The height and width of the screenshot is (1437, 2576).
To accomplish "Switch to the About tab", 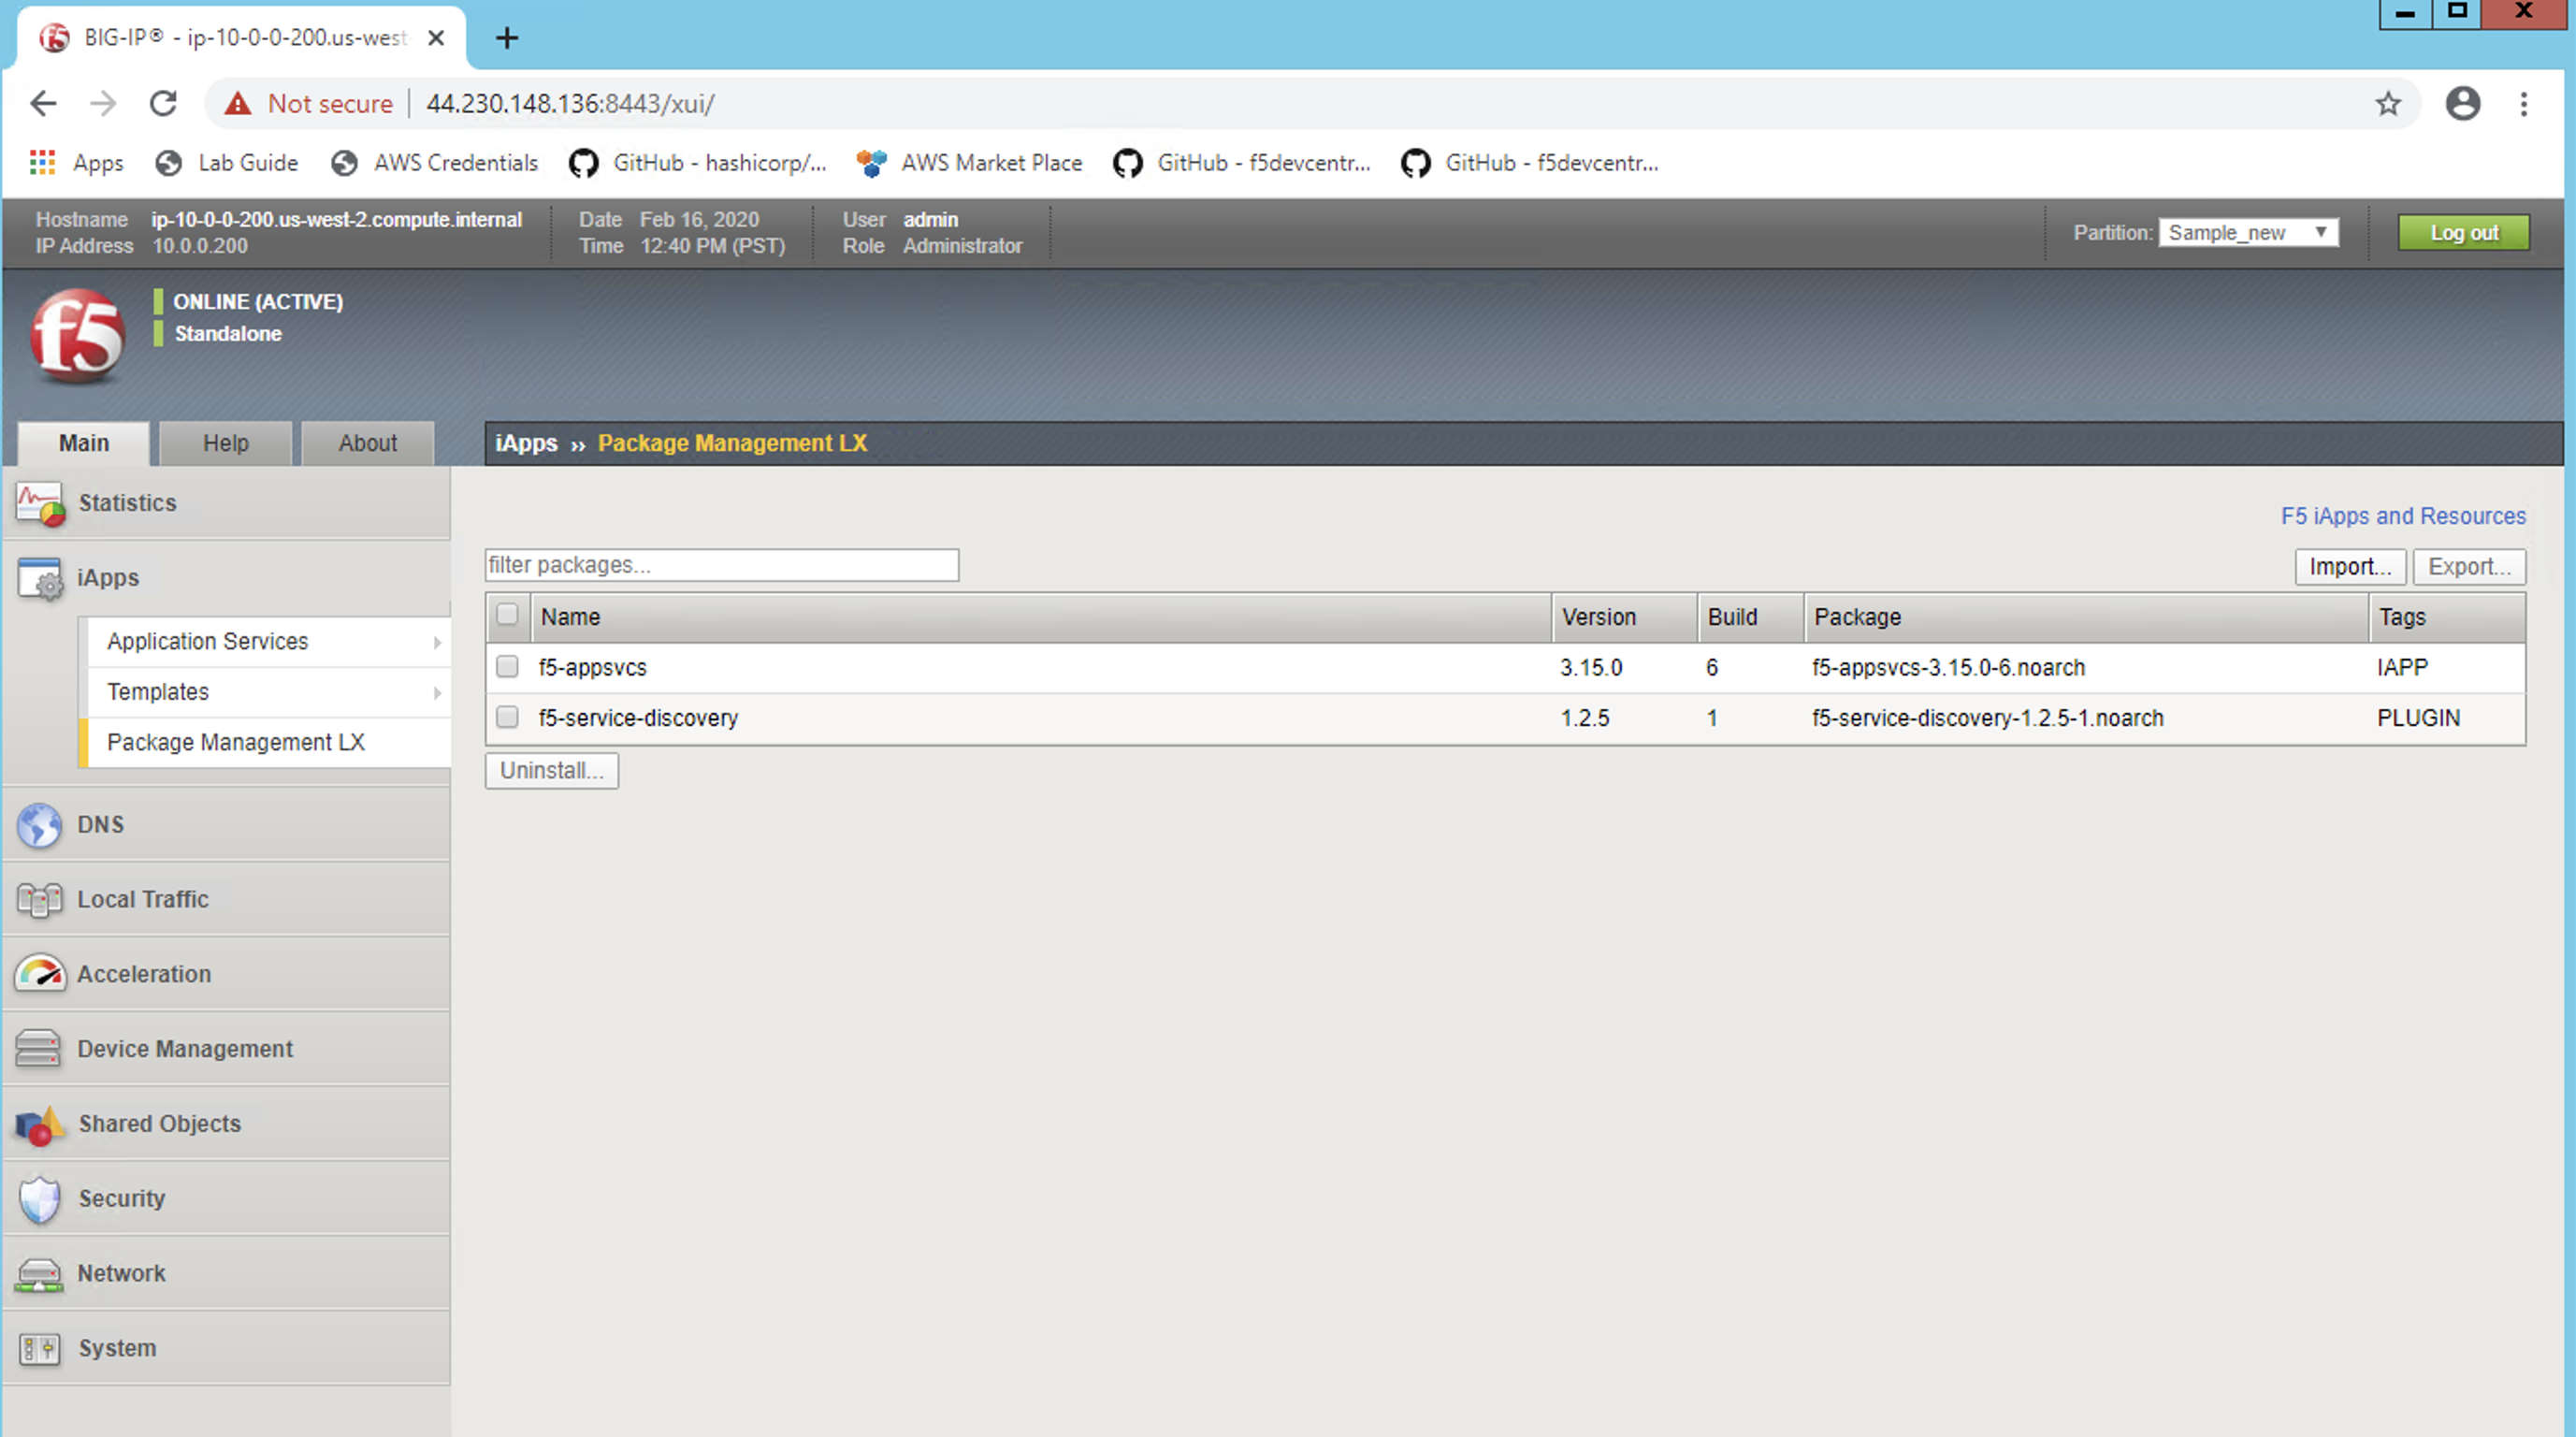I will pyautogui.click(x=368, y=443).
